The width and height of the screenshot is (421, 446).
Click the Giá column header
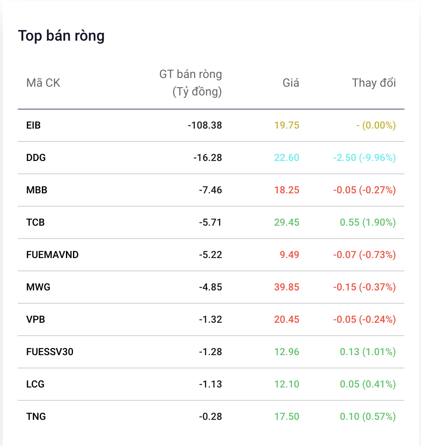click(x=291, y=83)
